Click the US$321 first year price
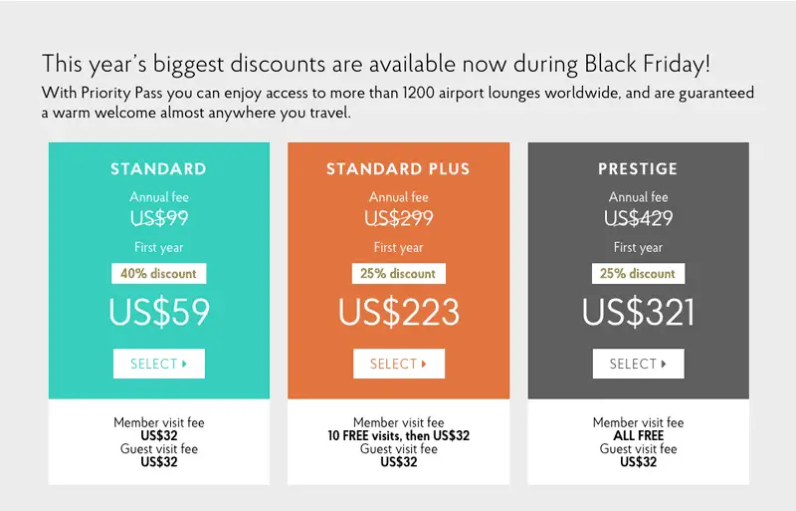Viewport: 796px width, 511px height. 638,312
